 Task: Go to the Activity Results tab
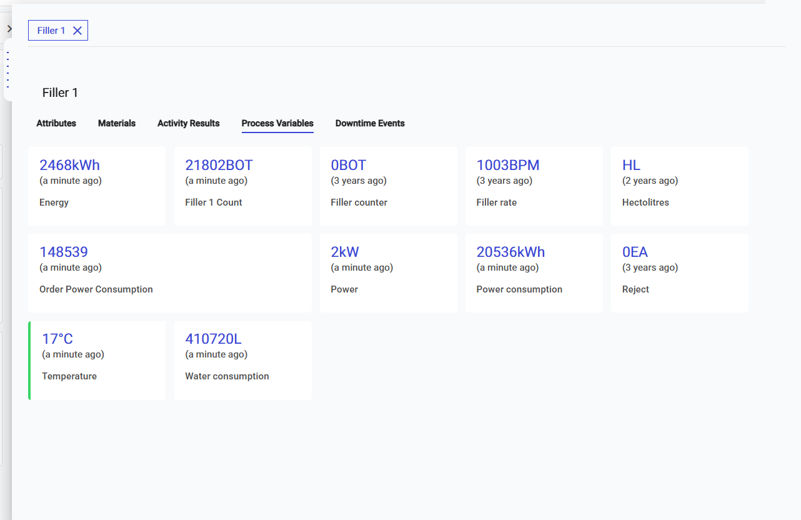[x=188, y=123]
